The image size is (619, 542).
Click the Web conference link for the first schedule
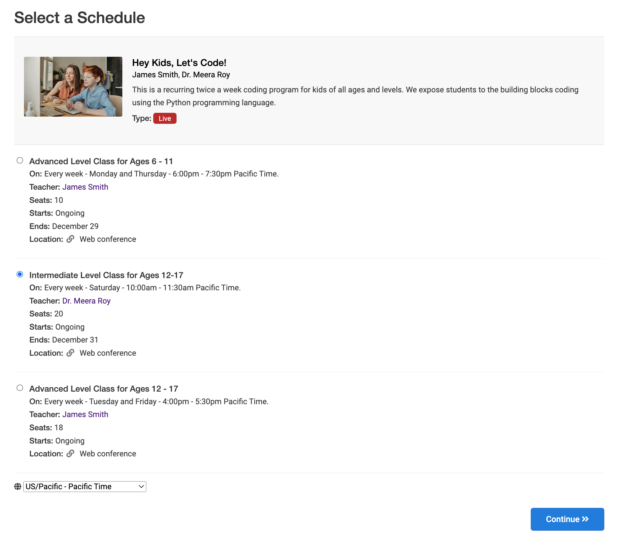pyautogui.click(x=108, y=239)
